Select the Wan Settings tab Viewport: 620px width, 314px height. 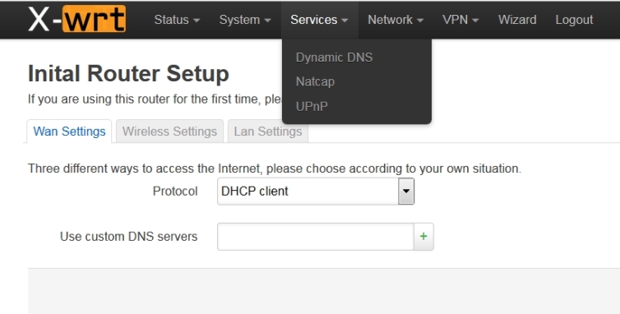click(69, 132)
